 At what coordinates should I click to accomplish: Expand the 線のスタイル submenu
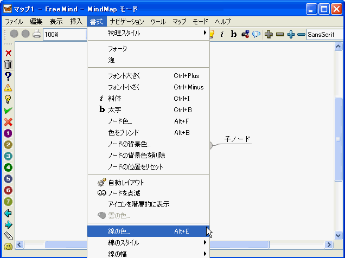coord(148,243)
